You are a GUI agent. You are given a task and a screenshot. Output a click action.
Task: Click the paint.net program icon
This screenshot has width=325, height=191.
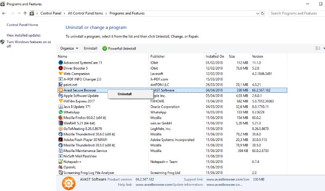click(x=61, y=85)
